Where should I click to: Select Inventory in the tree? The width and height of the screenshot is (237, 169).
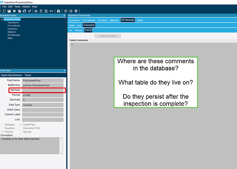(x=12, y=29)
